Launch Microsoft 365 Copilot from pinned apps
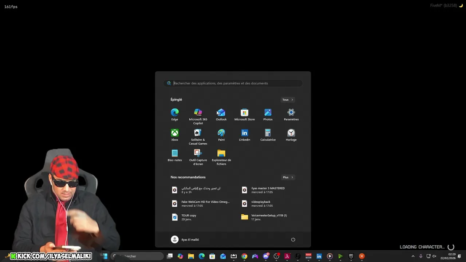This screenshot has height=262, width=466. [x=198, y=116]
